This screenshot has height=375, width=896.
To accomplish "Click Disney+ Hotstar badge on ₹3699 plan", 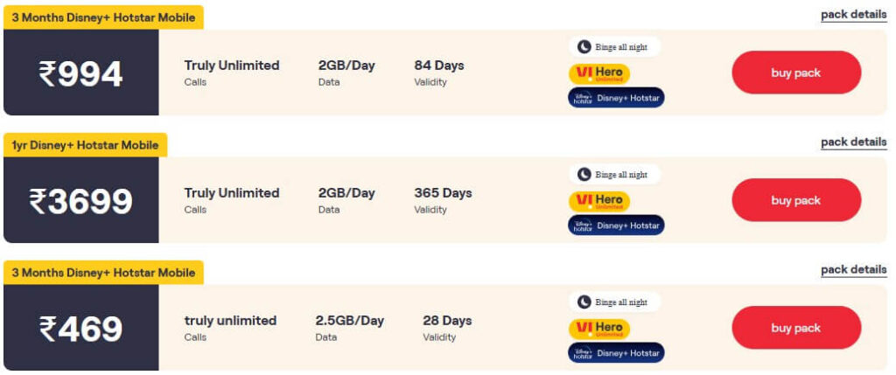I will click(x=616, y=226).
